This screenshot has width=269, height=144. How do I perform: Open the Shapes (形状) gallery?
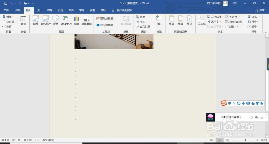pyautogui.click(x=56, y=21)
